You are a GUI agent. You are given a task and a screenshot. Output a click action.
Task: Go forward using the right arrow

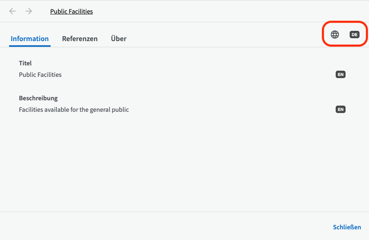[x=29, y=11]
